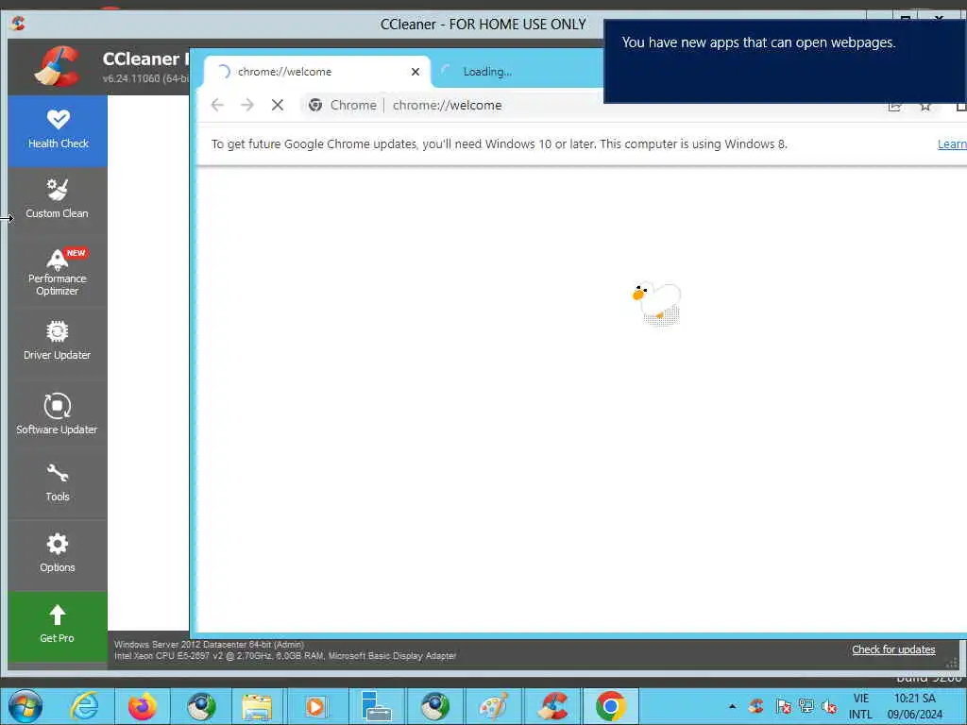967x725 pixels.
Task: Open VIE INTL language switcher
Action: pyautogui.click(x=861, y=706)
